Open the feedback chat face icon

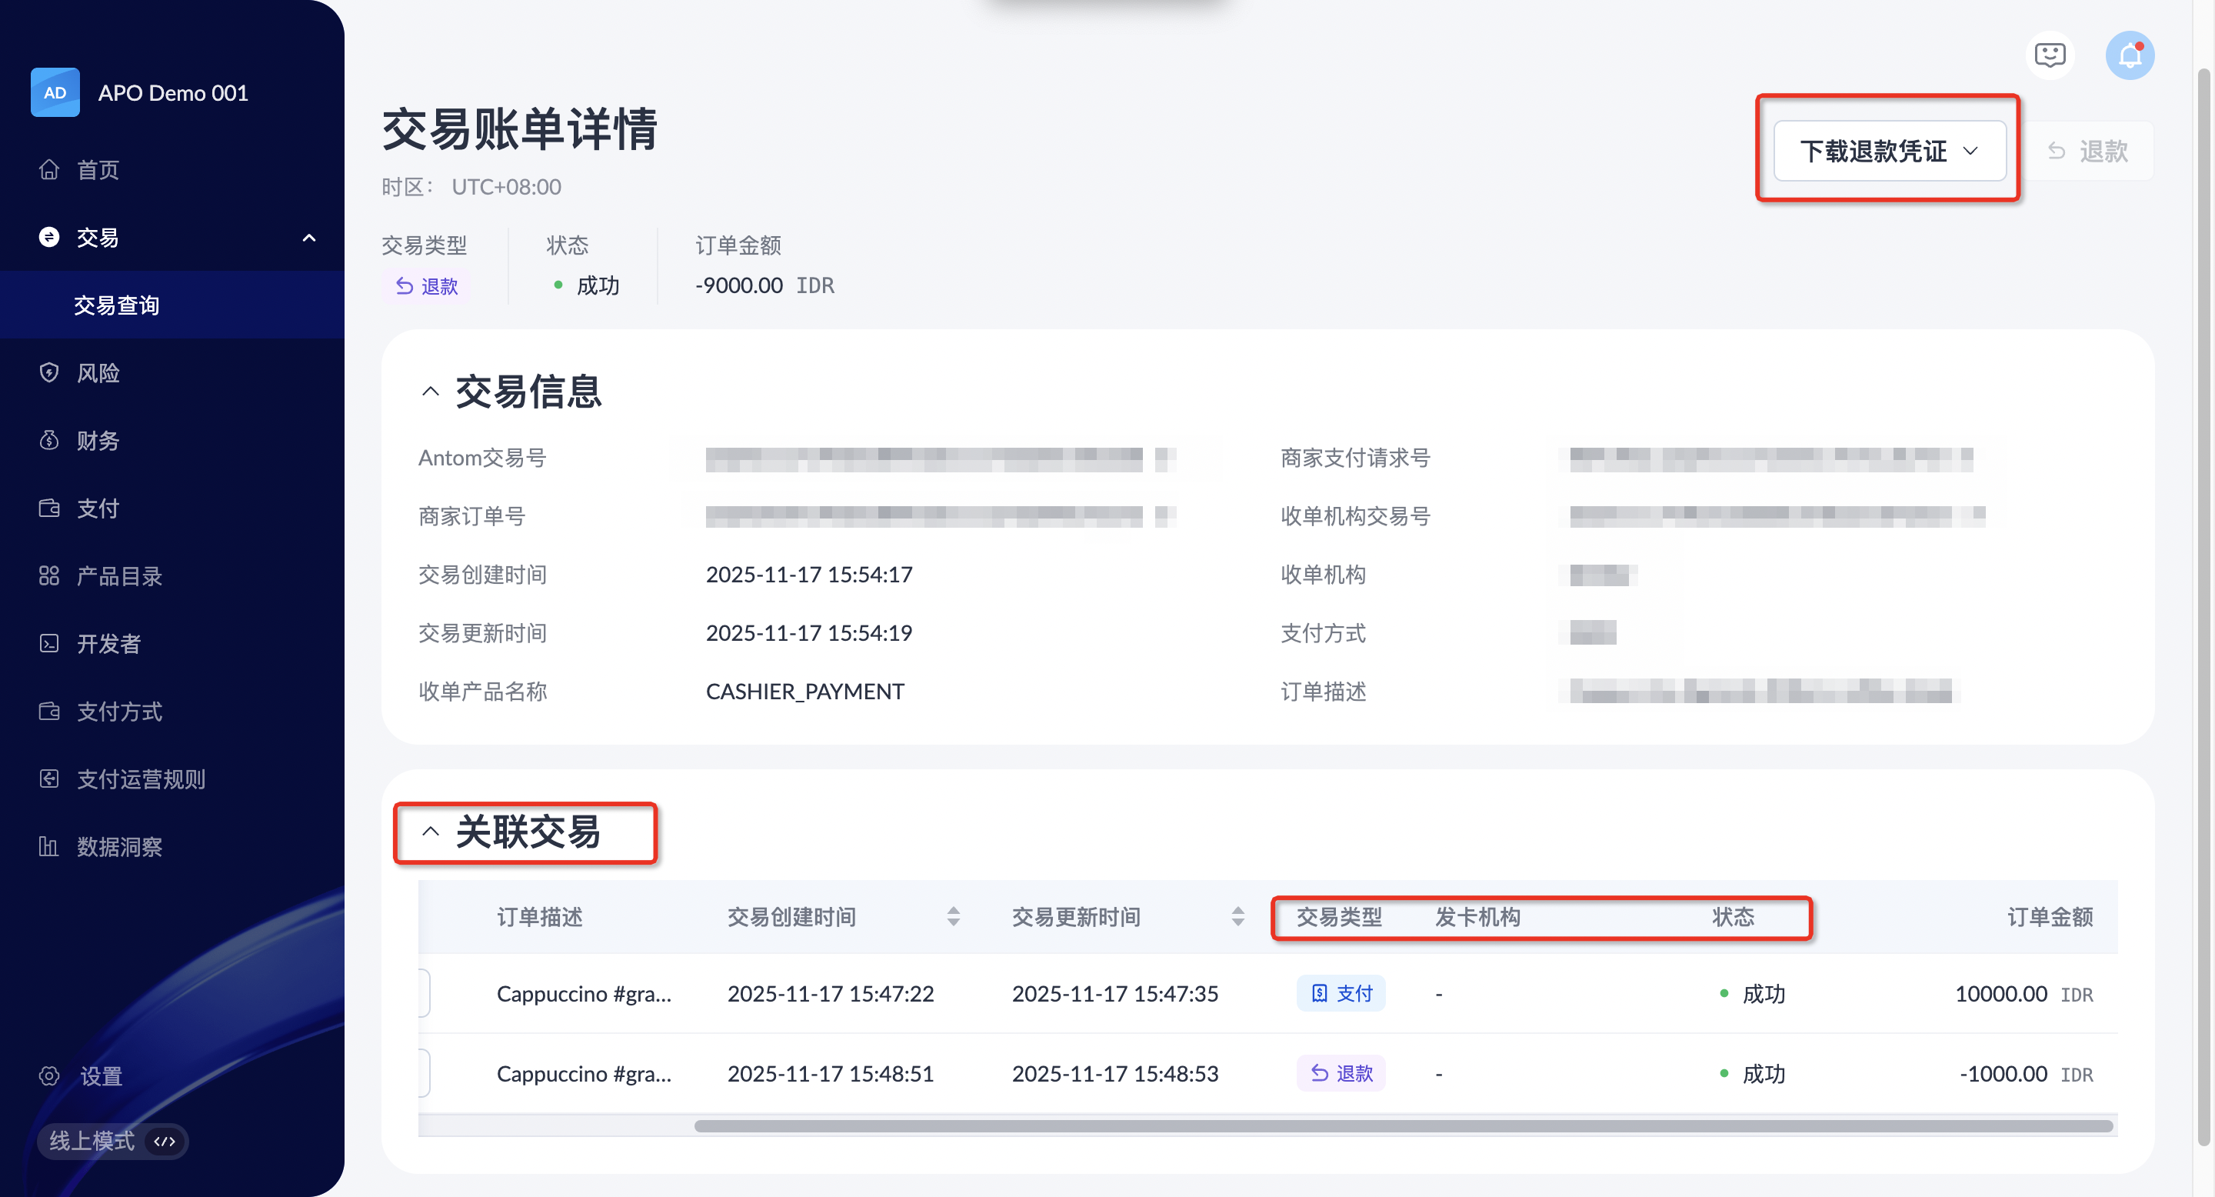[x=2050, y=56]
